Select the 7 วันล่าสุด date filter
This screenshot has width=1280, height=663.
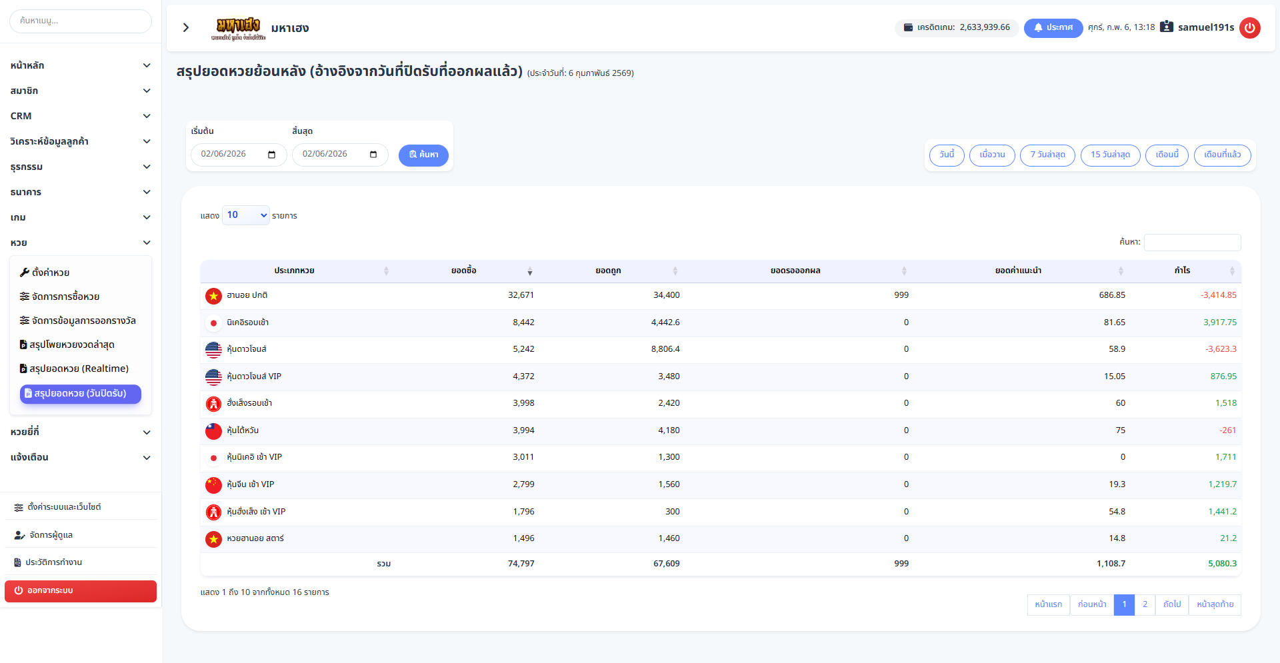[x=1047, y=155]
